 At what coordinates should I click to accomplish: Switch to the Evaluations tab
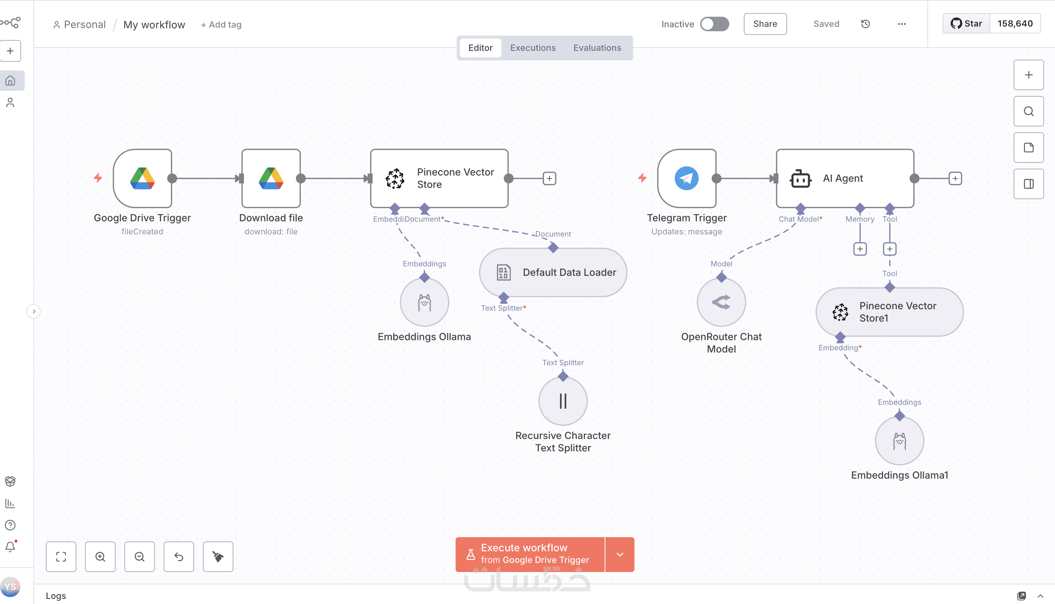click(597, 48)
